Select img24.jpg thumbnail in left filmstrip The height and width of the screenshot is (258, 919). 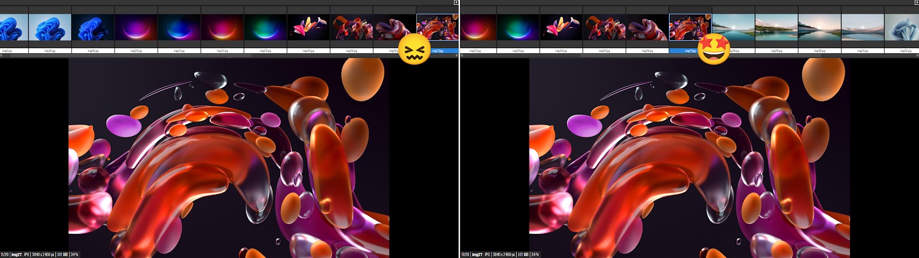[308, 27]
